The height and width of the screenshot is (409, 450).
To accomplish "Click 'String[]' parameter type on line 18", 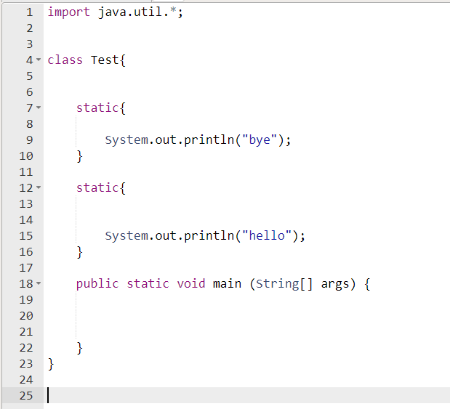I will [284, 284].
